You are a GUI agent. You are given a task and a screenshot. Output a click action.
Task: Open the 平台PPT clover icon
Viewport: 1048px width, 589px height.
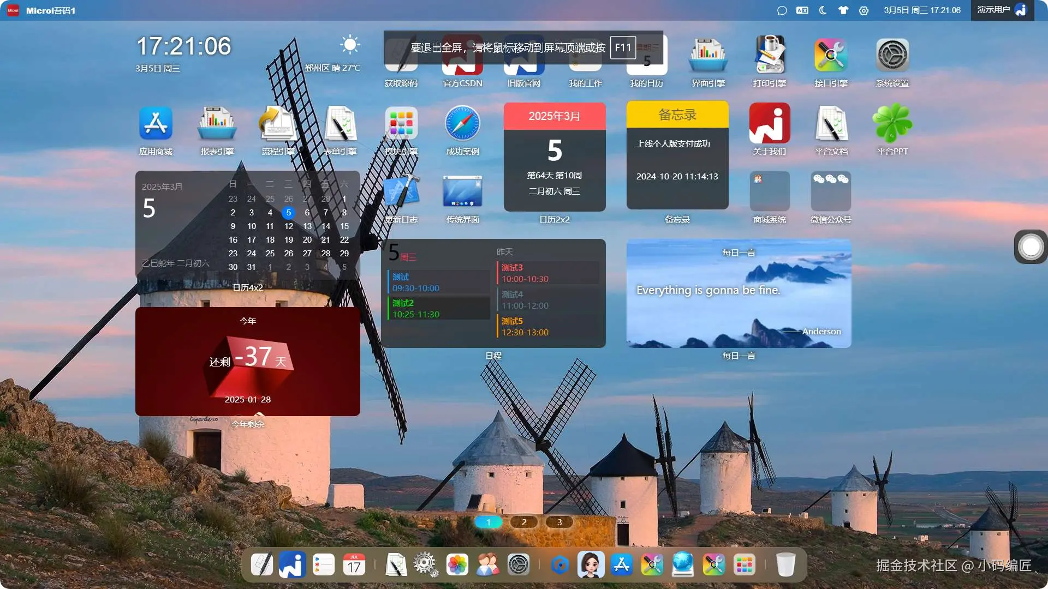coord(892,124)
